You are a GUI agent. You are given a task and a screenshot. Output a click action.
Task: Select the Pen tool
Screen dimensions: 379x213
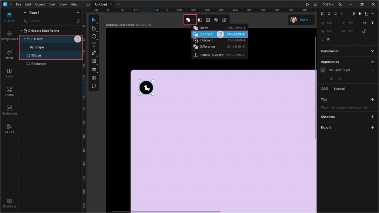pyautogui.click(x=94, y=53)
